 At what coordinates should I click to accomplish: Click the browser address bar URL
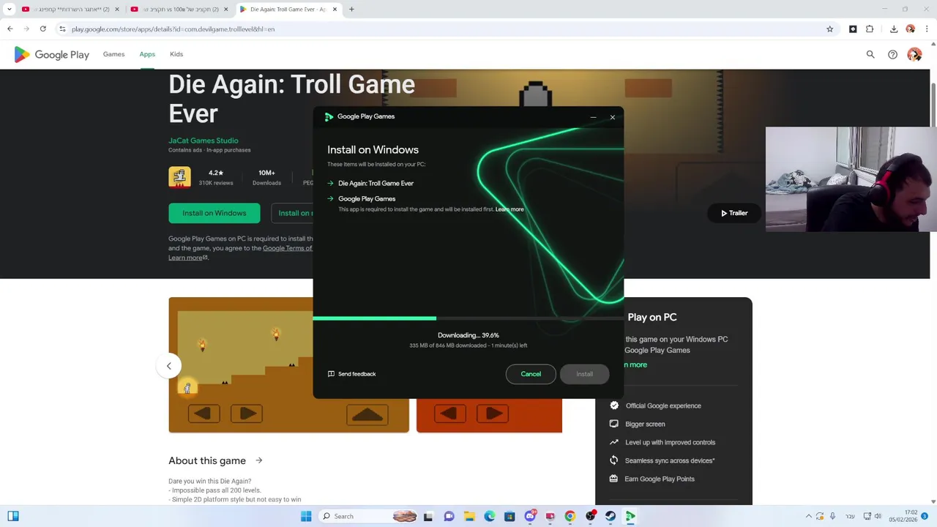point(173,29)
